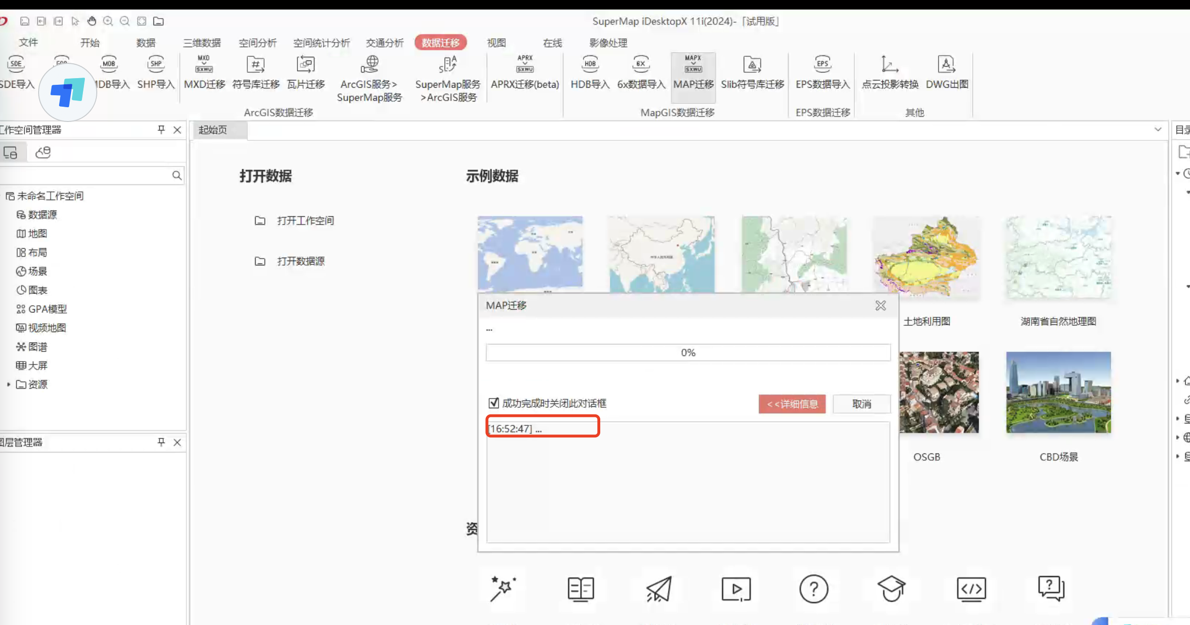Switch to the 空间分析 ribbon tab
The image size is (1190, 625).
(x=257, y=42)
